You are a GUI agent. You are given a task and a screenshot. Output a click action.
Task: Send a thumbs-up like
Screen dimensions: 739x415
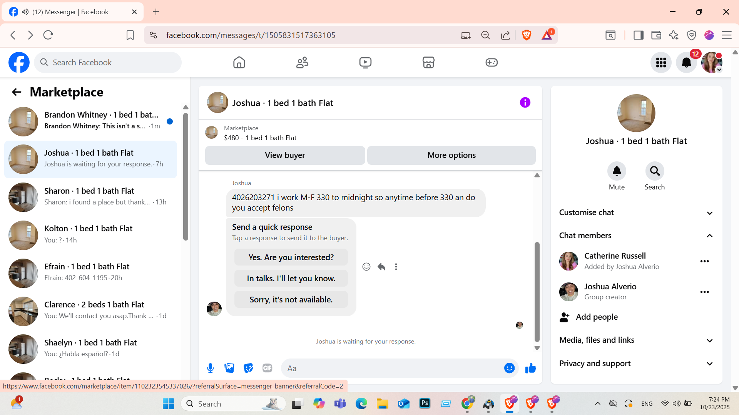(530, 368)
